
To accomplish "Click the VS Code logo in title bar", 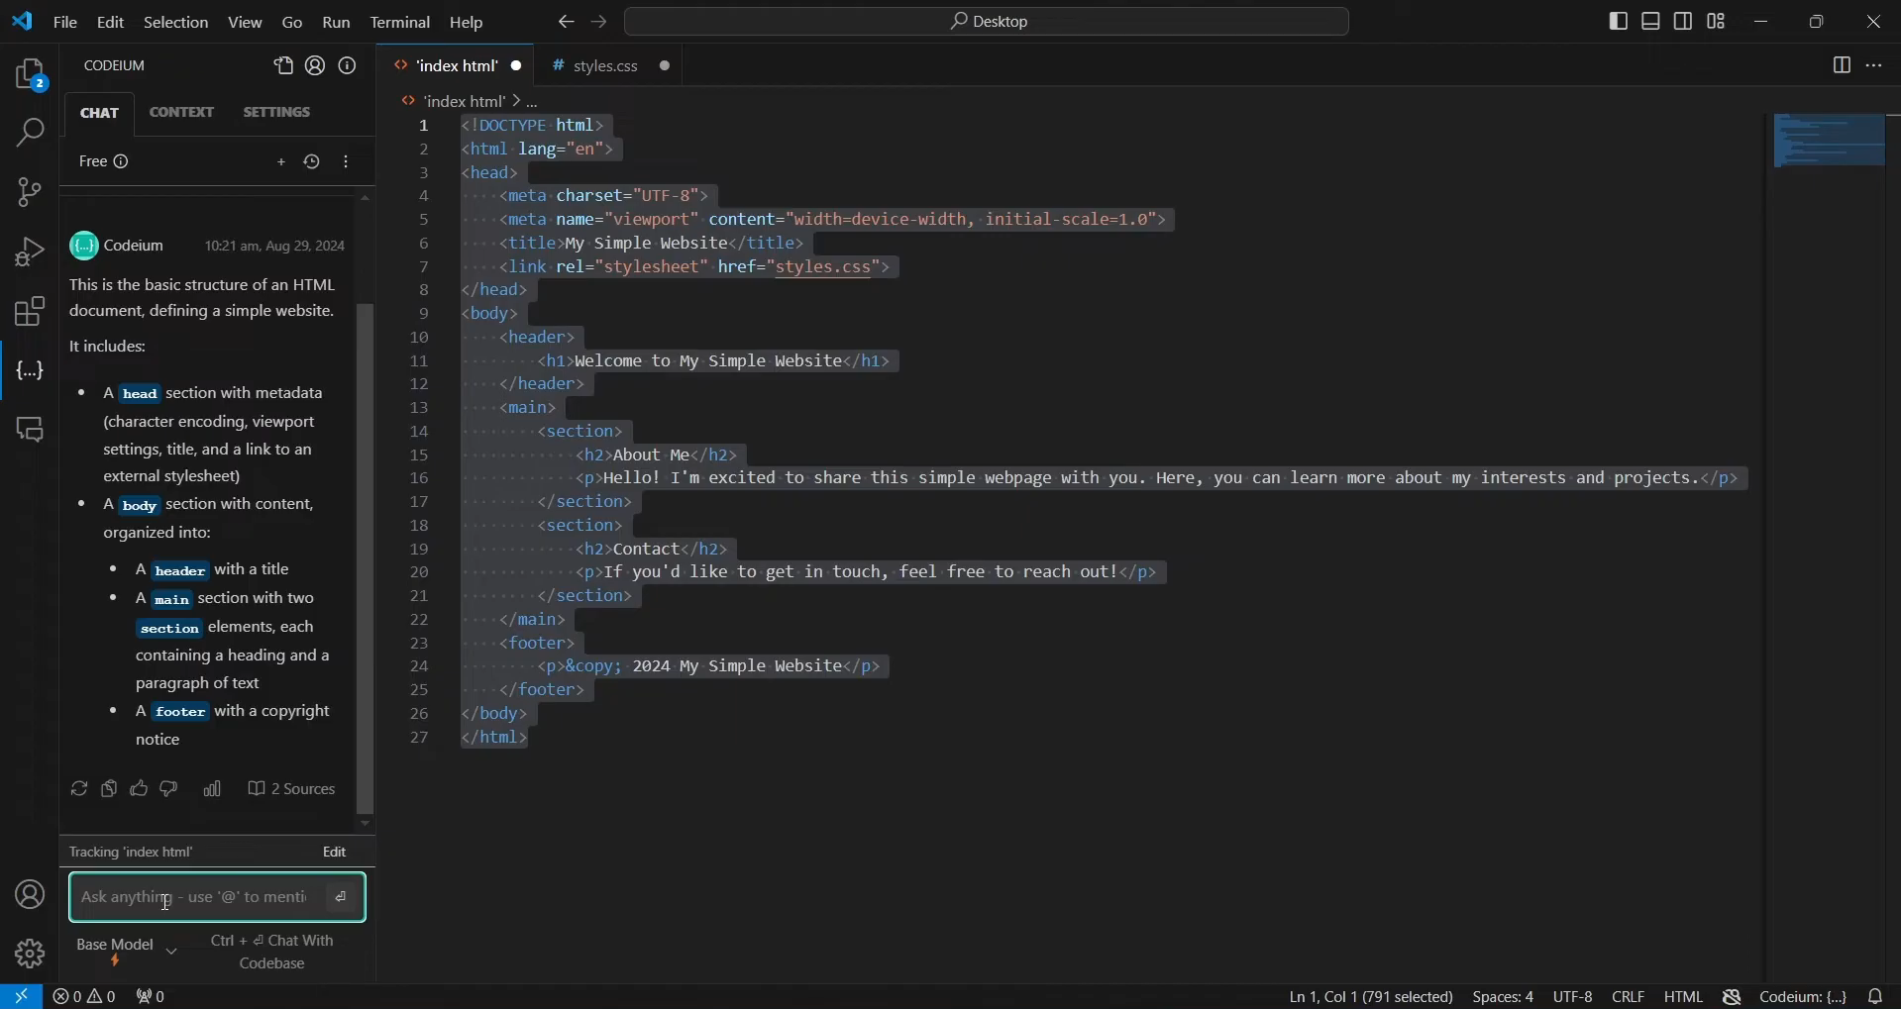I will point(22,21).
